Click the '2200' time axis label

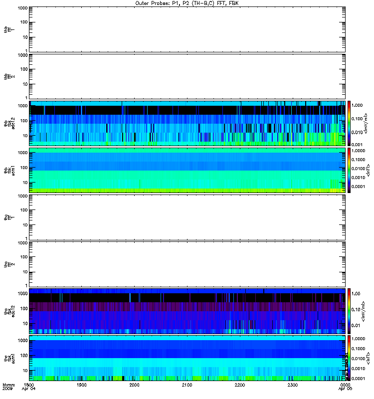tap(240, 385)
